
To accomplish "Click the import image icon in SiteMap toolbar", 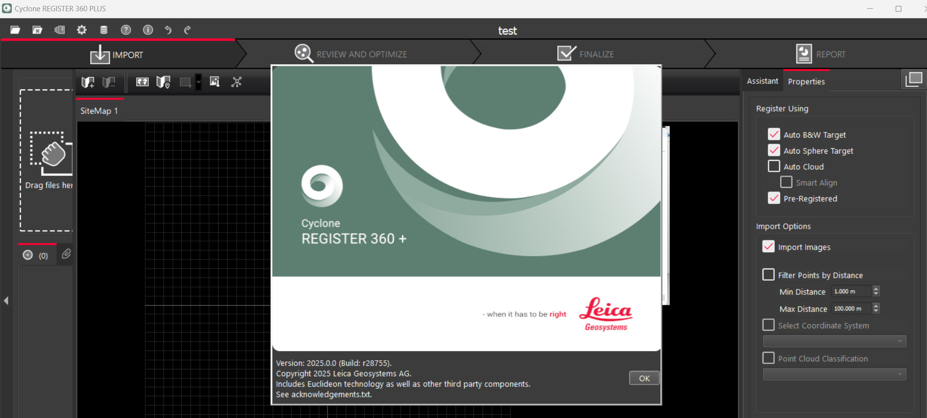I will tap(215, 82).
